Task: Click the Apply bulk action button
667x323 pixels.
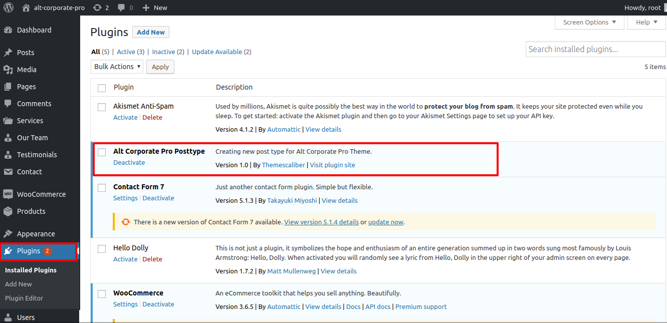Action: pos(160,67)
